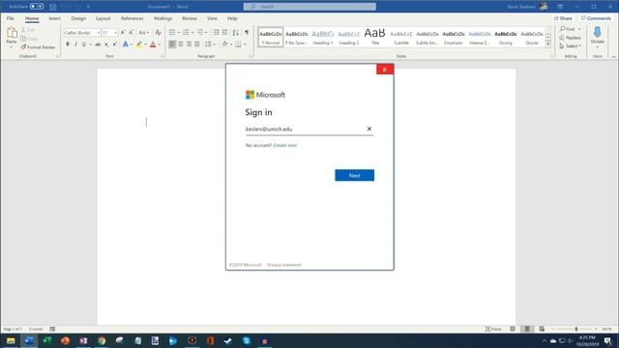Adjust the zoom slider handle
Image resolution: width=619 pixels, height=348 pixels.
pyautogui.click(x=576, y=329)
